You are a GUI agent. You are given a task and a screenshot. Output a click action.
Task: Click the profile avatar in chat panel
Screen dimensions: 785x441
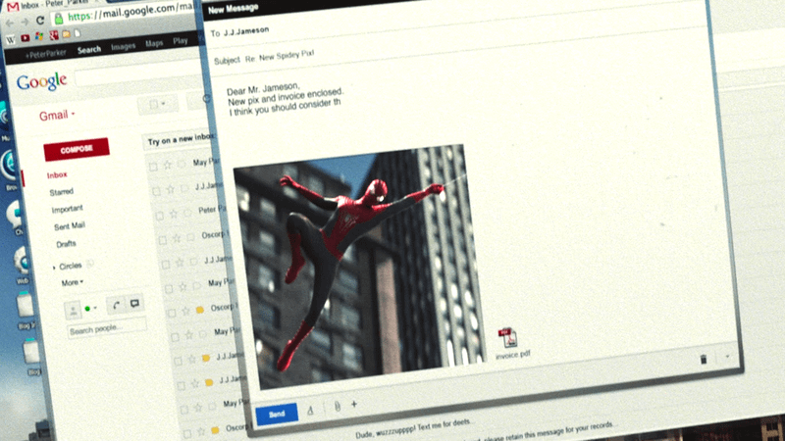click(73, 311)
